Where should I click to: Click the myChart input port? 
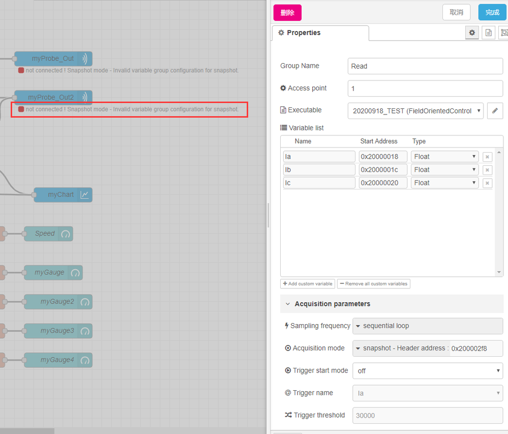34,195
